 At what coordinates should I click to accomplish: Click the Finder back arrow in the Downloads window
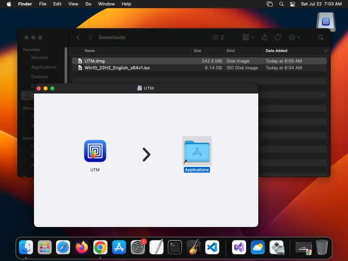78,37
